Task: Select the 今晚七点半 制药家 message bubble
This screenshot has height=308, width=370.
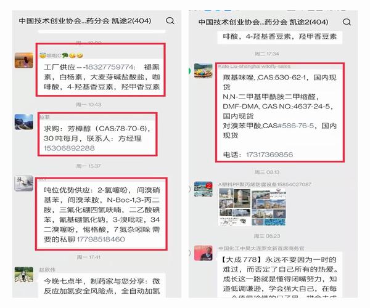Action: click(x=102, y=285)
